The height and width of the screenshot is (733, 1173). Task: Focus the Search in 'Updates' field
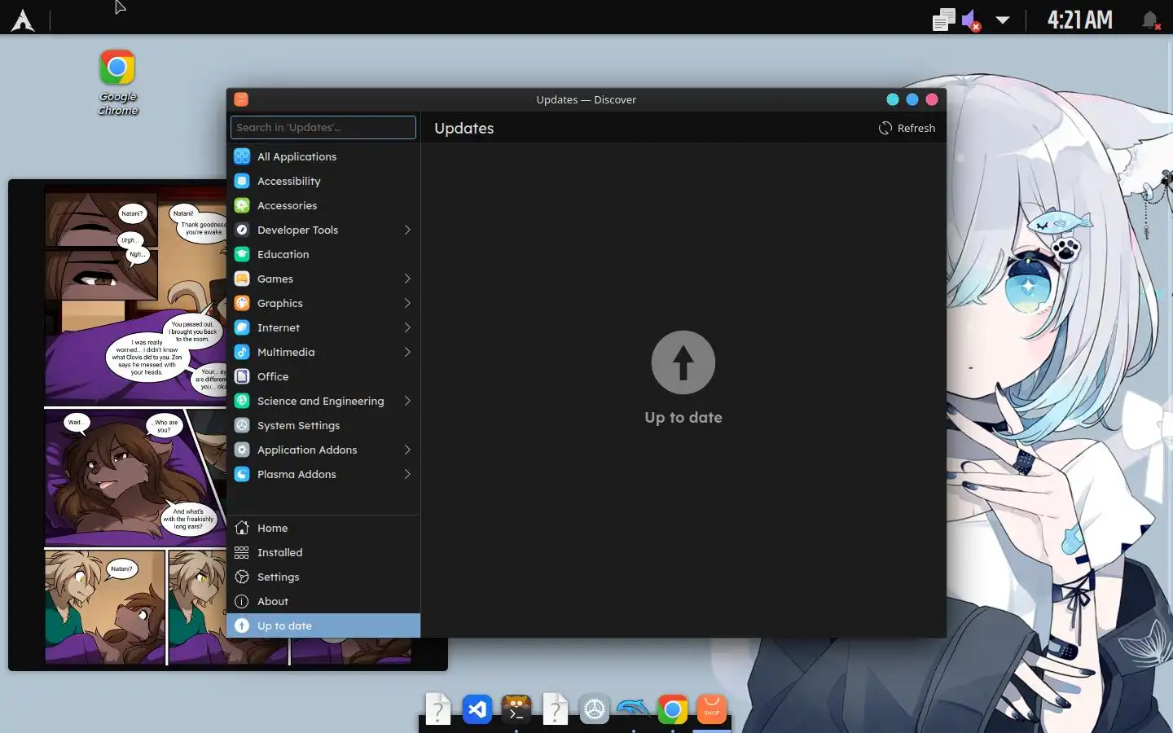click(323, 127)
